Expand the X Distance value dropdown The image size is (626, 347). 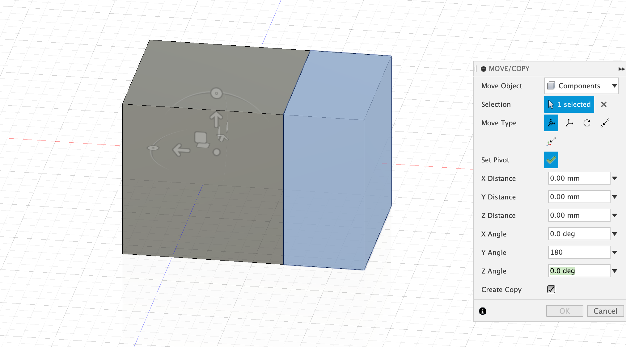coord(615,178)
